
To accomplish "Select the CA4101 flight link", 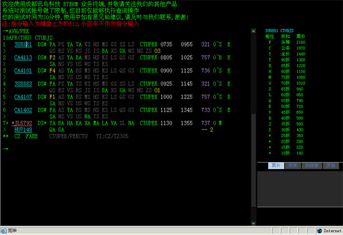I will (x=23, y=71).
